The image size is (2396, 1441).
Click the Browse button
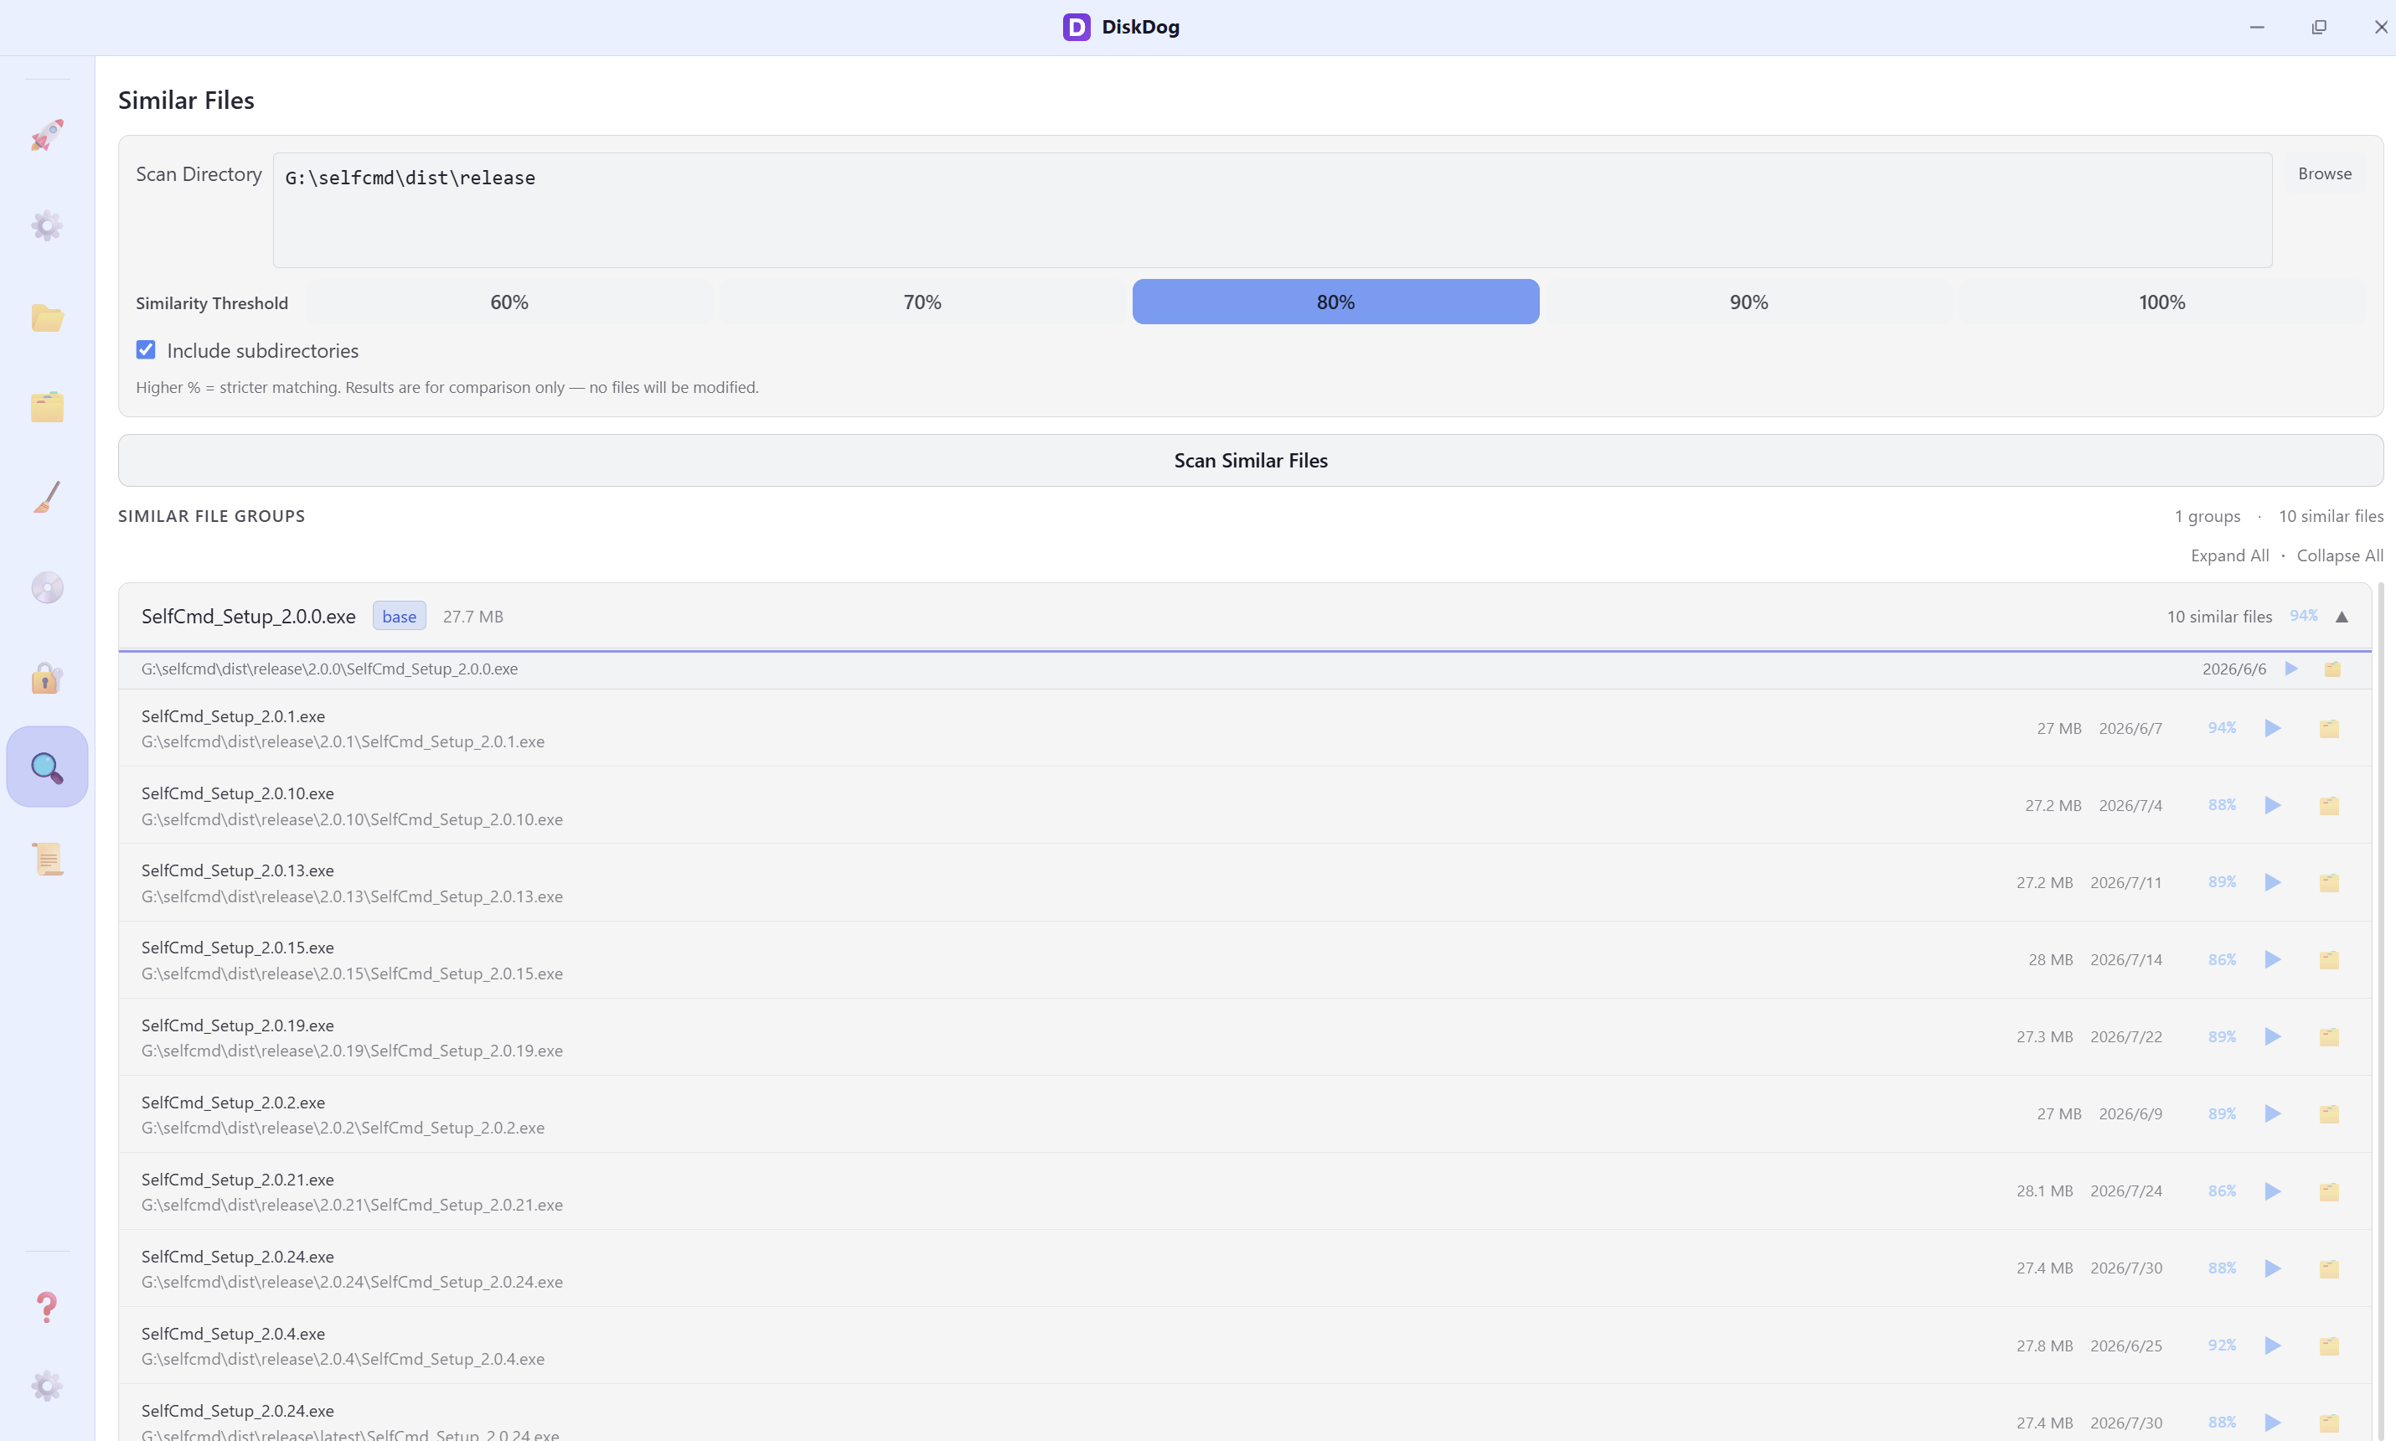pos(2324,173)
